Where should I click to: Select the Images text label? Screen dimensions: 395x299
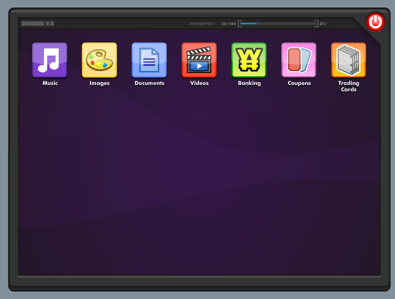click(x=99, y=83)
